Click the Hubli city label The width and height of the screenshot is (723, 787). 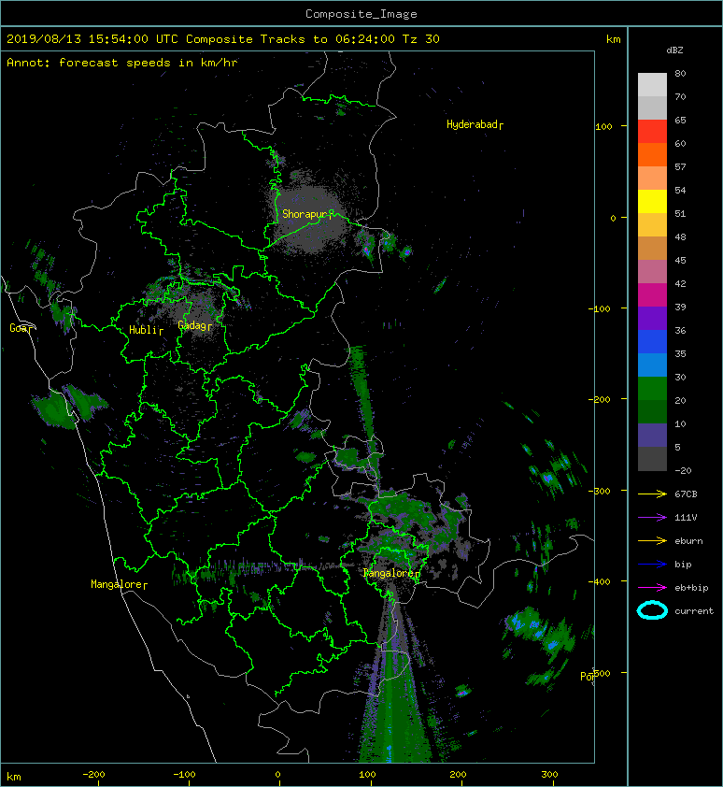146,330
